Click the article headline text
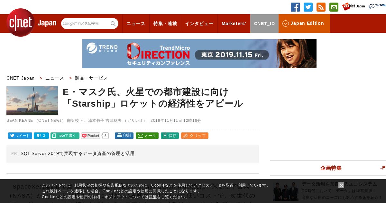The height and width of the screenshot is (203, 386). (153, 98)
